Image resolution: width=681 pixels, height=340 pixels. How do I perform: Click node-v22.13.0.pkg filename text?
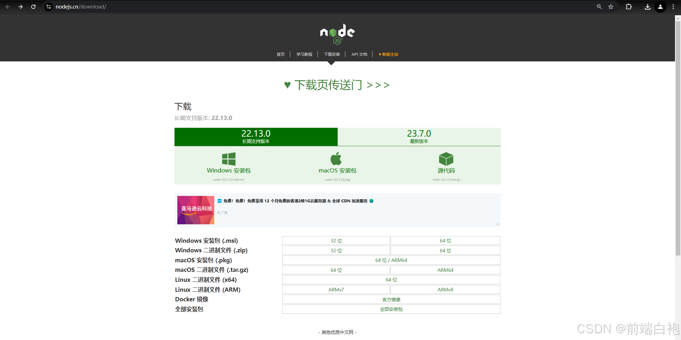(337, 180)
